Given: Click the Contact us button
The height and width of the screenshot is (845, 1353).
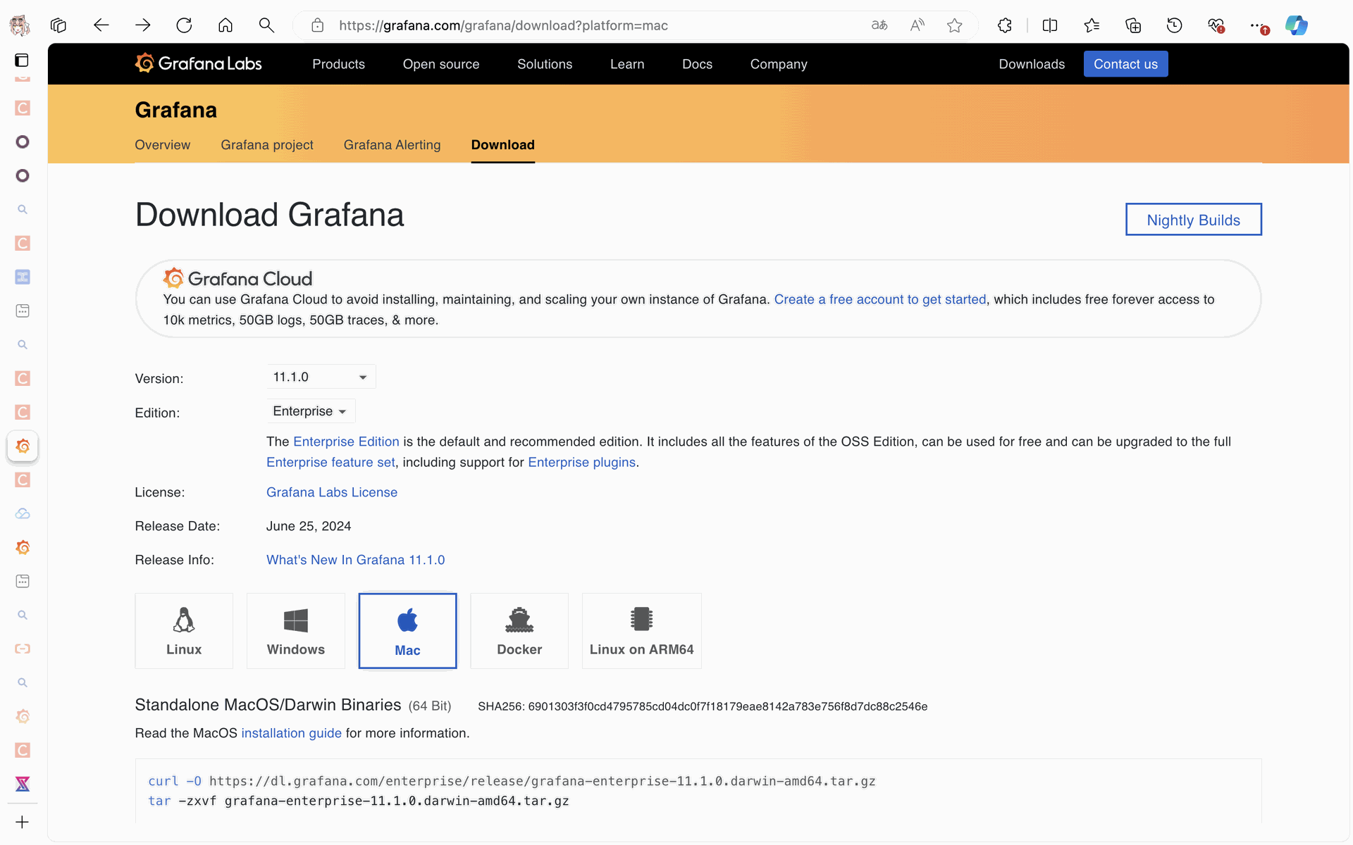Looking at the screenshot, I should 1125,64.
